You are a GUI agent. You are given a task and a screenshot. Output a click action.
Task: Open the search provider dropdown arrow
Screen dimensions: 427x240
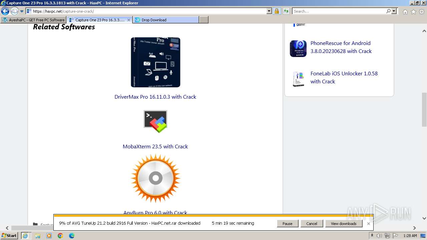(394, 11)
